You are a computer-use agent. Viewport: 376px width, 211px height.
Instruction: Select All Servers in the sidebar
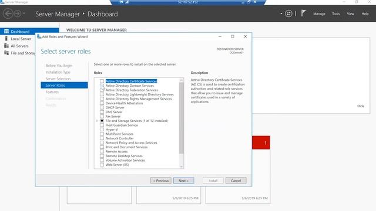[19, 46]
